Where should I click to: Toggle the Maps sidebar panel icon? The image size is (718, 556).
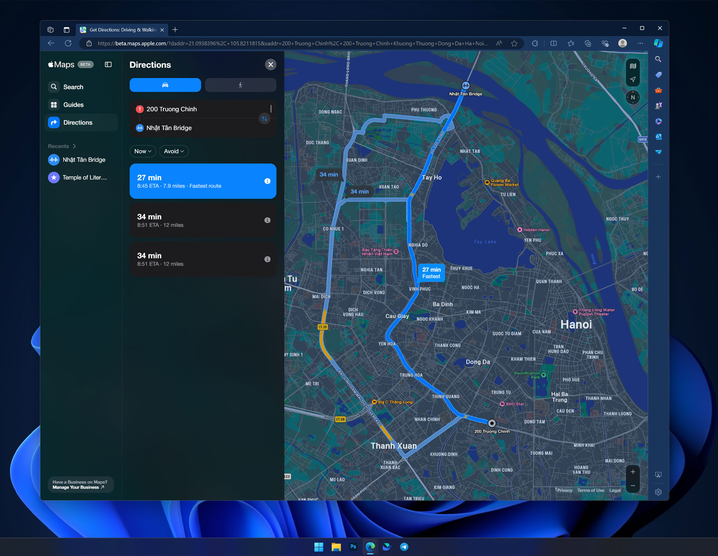(108, 65)
